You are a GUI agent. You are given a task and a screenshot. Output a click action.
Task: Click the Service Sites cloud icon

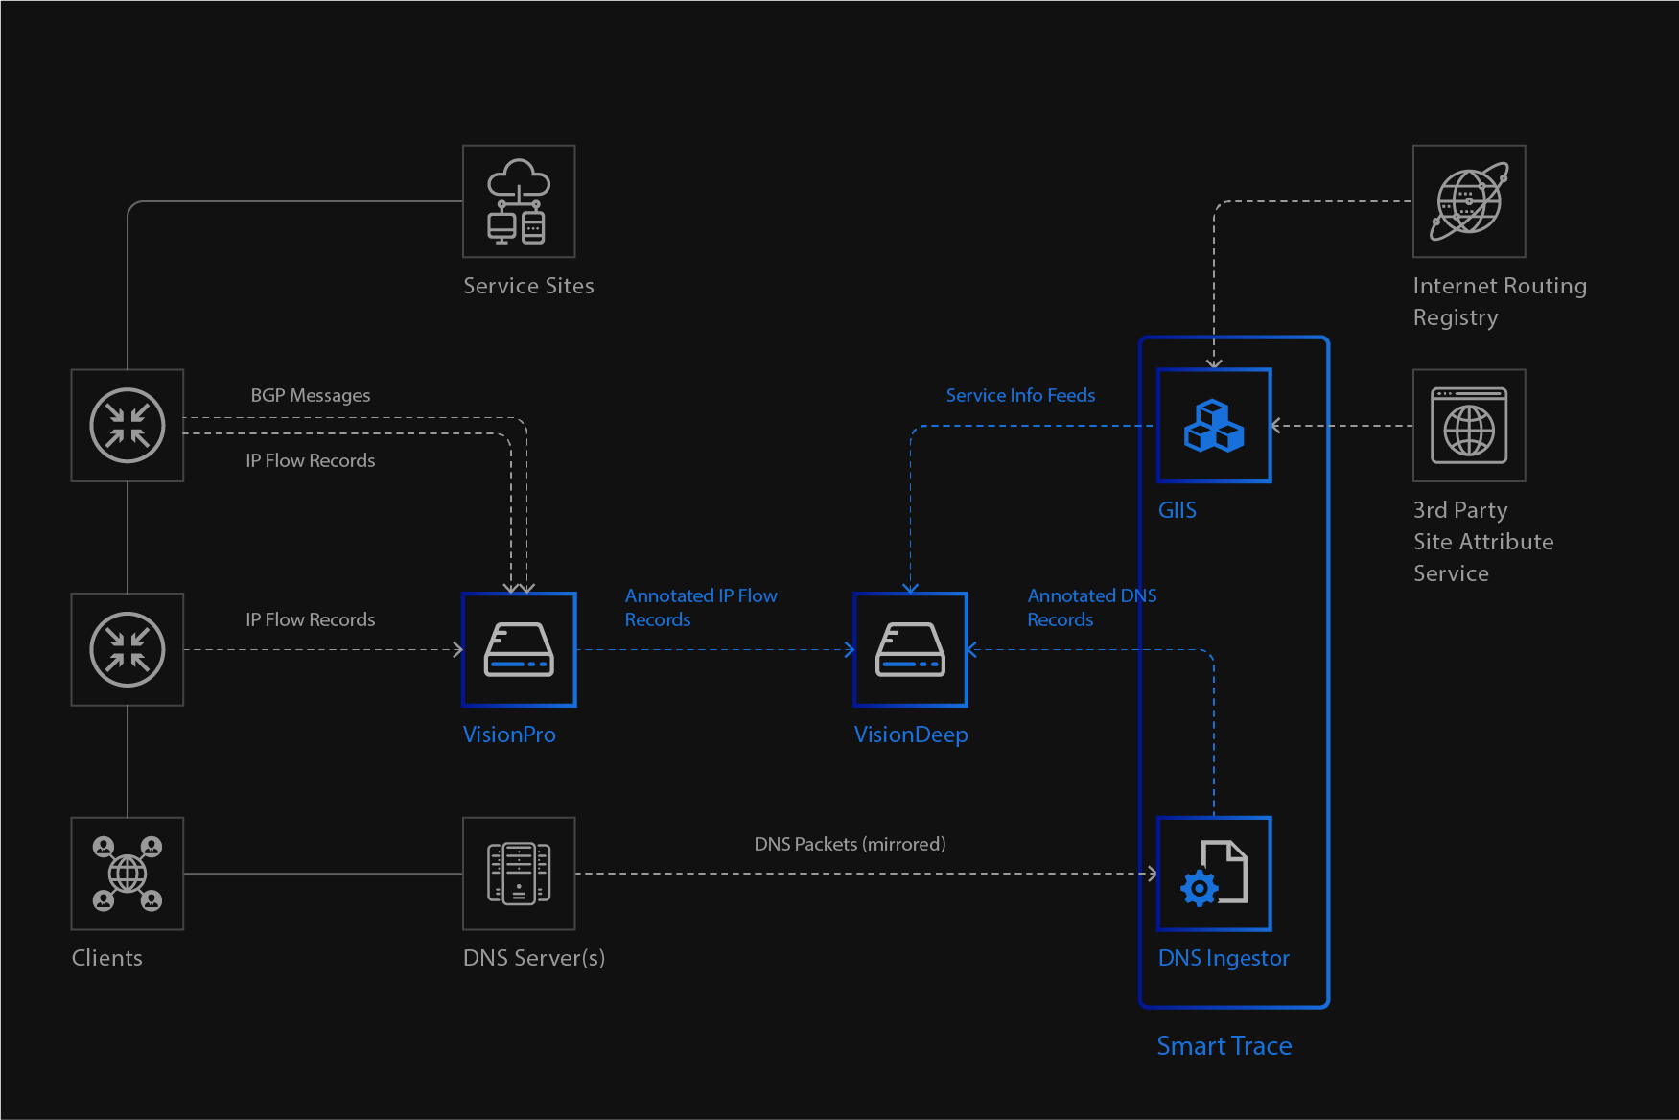click(519, 201)
